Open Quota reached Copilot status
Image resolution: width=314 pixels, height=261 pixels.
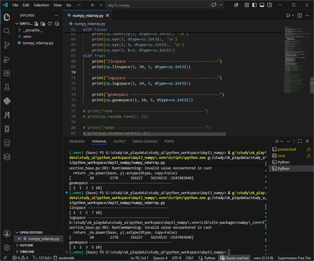click(x=234, y=258)
